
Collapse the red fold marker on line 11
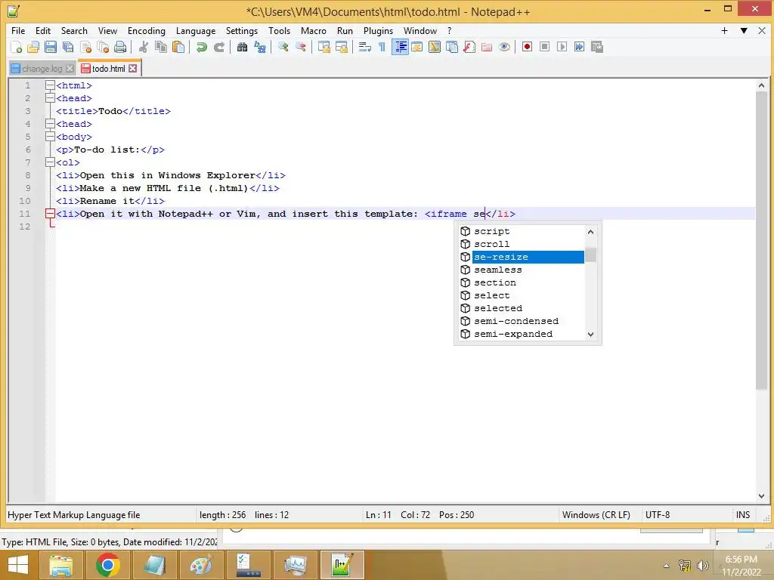coord(50,214)
